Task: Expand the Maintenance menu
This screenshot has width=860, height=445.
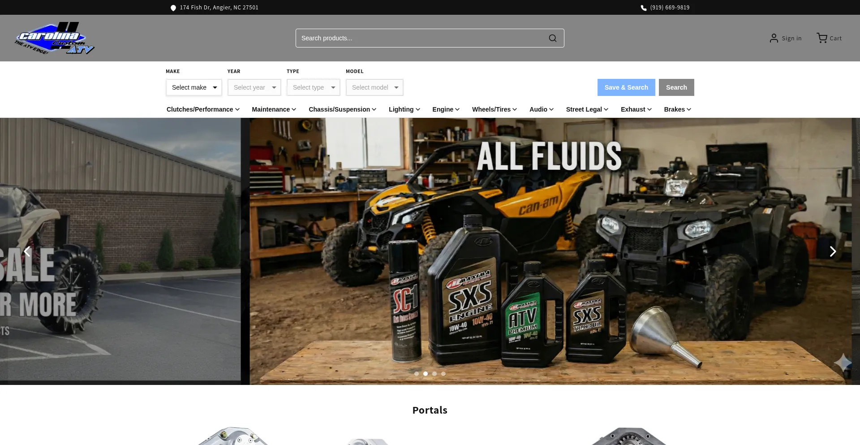Action: coord(274,109)
